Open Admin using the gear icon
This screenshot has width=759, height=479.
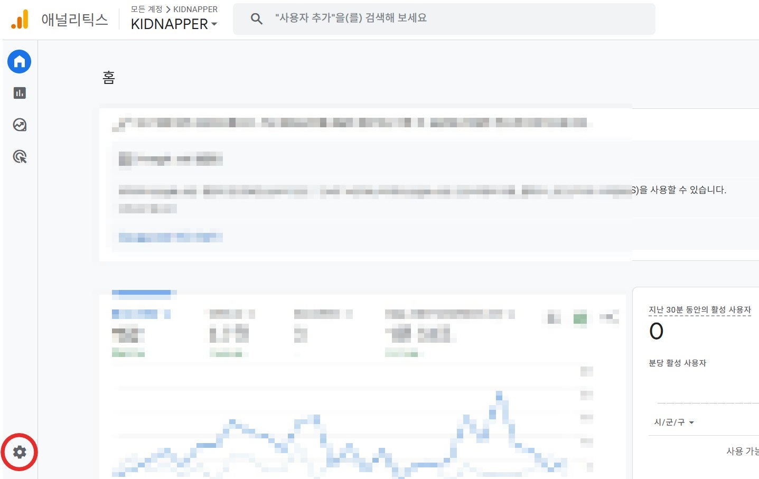19,452
